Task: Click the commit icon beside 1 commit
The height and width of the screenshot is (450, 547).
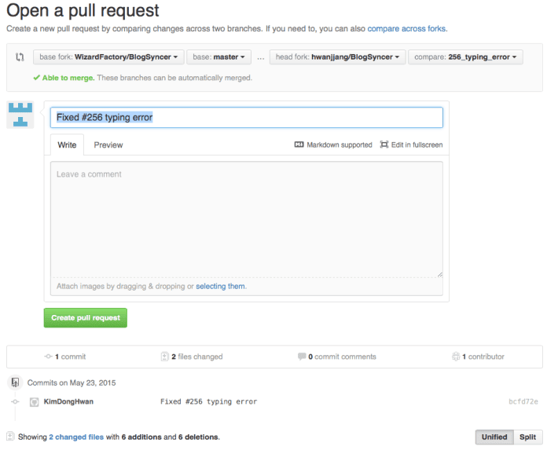Action: 48,357
